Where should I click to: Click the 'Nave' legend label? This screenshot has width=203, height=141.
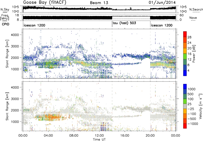193,18
